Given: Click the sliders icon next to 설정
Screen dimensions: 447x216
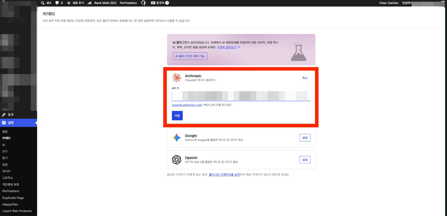Looking at the screenshot, I should pos(4,123).
